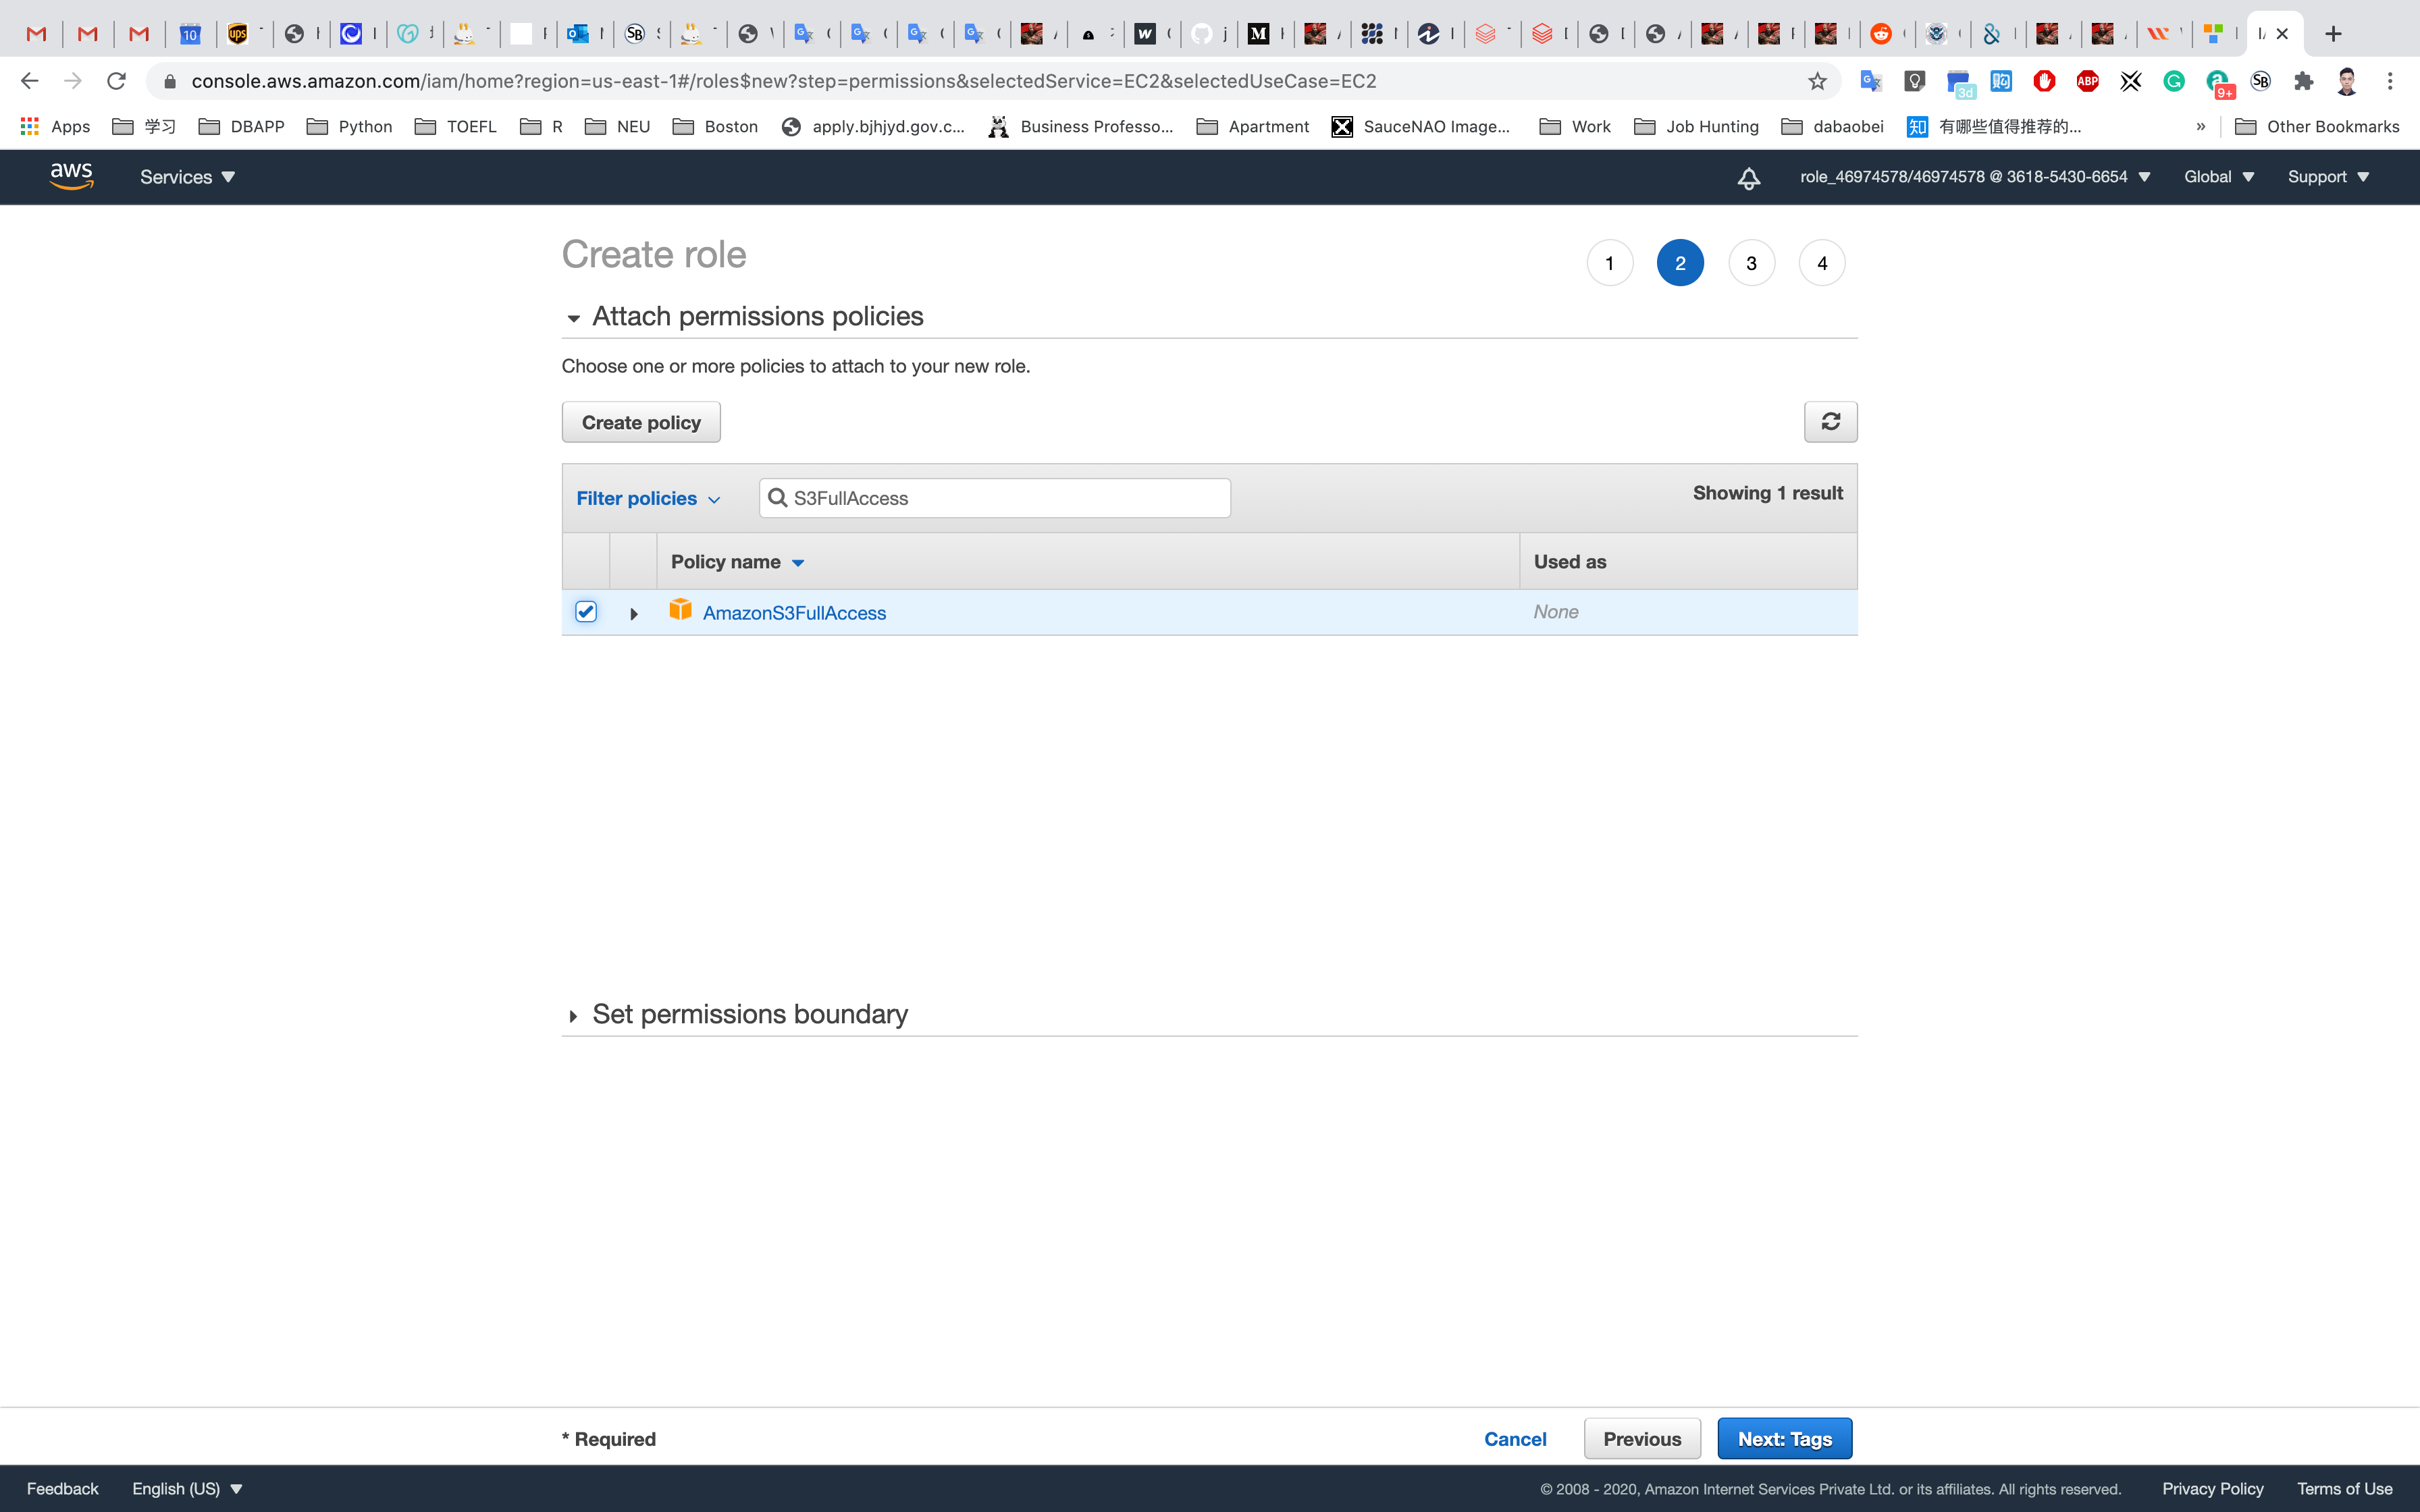Click the refresh policies icon button
Screen dimensions: 2420x1512
(1830, 422)
